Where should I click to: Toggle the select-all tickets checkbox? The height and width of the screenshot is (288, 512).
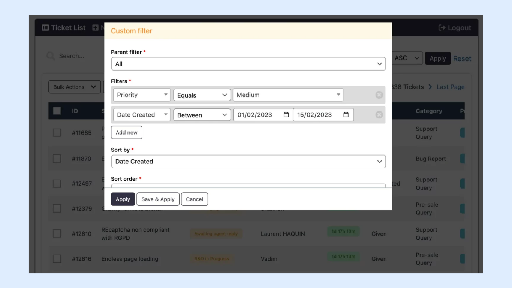pos(57,111)
